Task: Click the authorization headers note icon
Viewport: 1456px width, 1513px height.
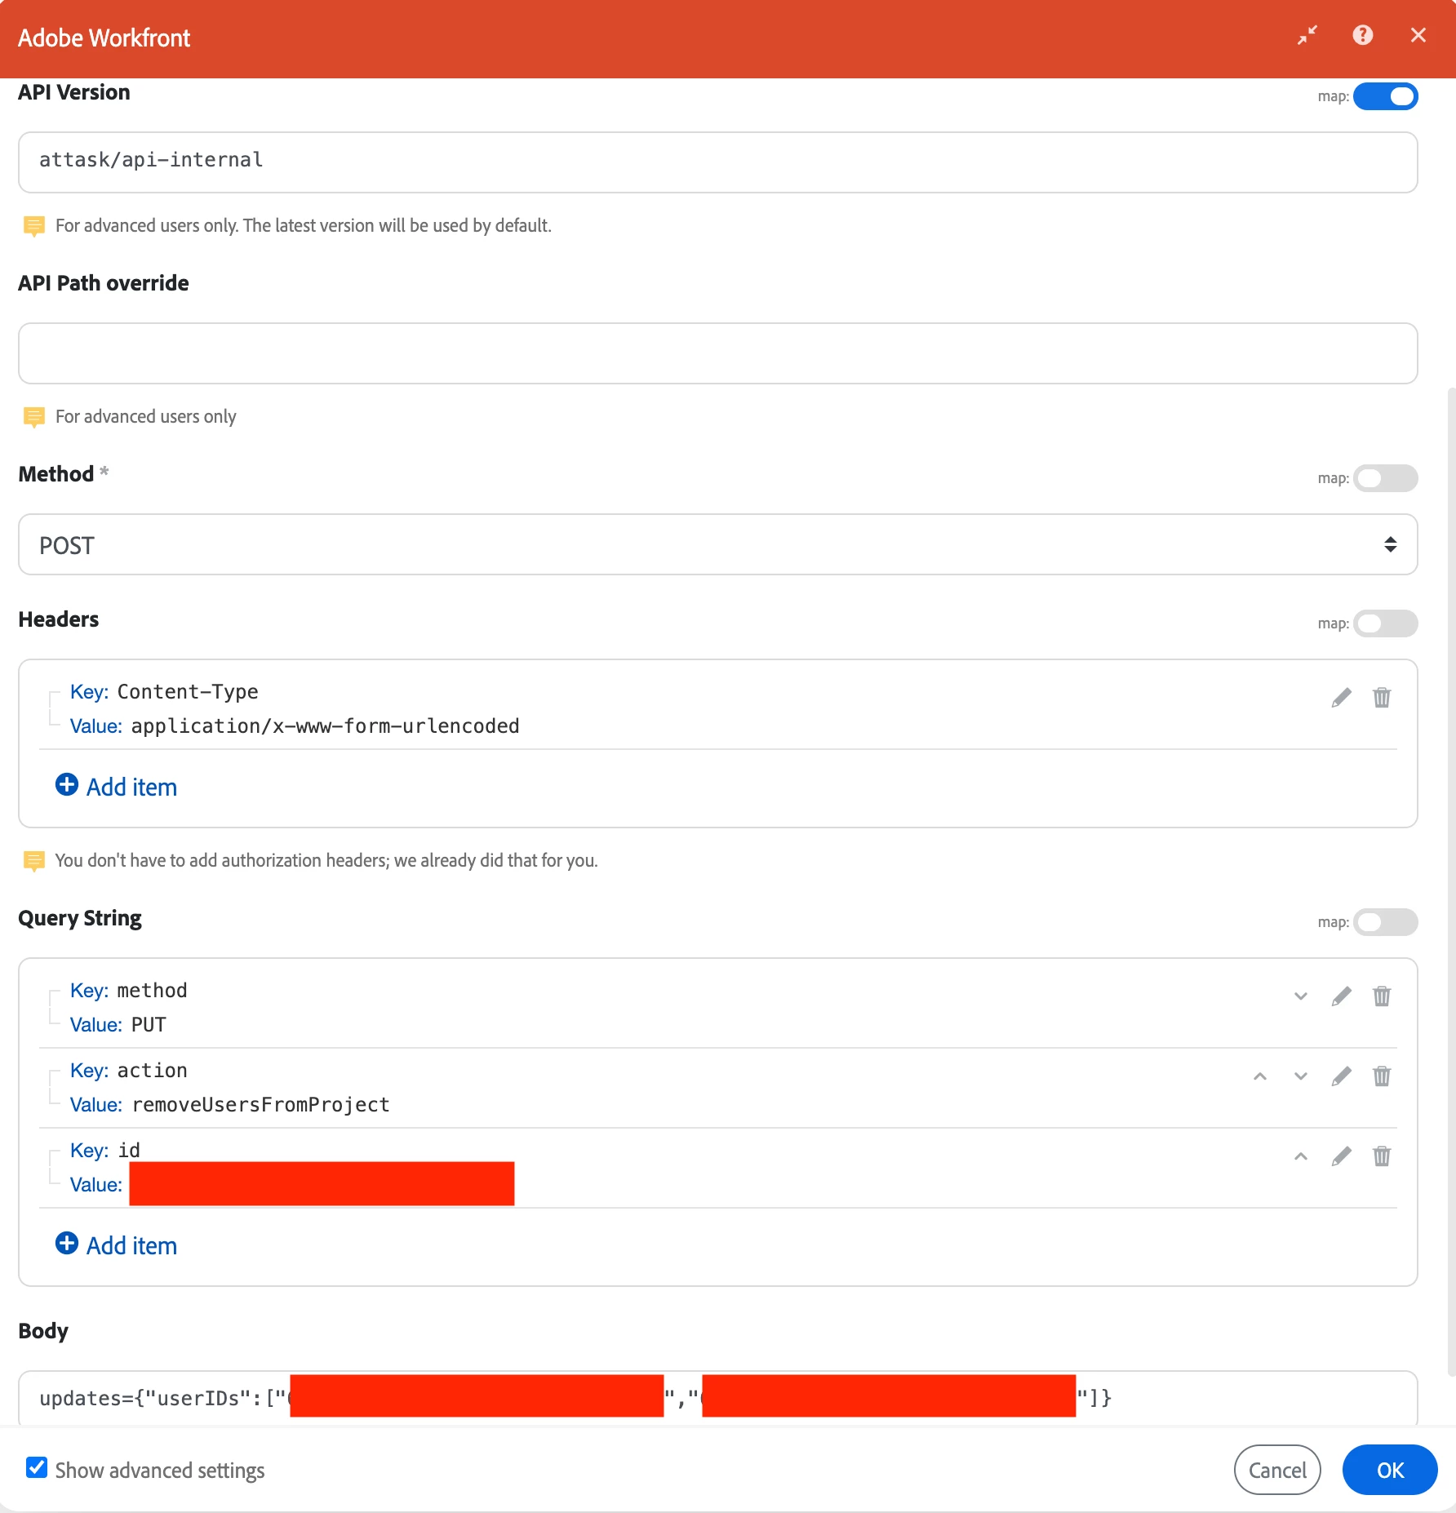Action: click(x=34, y=861)
